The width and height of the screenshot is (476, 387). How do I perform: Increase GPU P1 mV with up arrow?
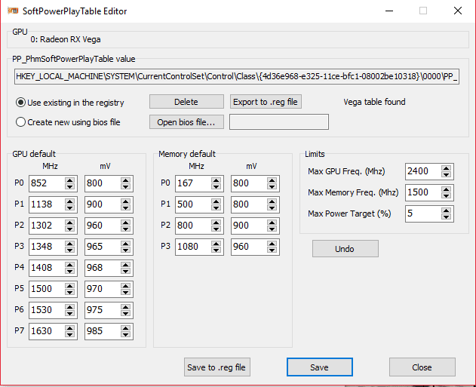point(125,201)
